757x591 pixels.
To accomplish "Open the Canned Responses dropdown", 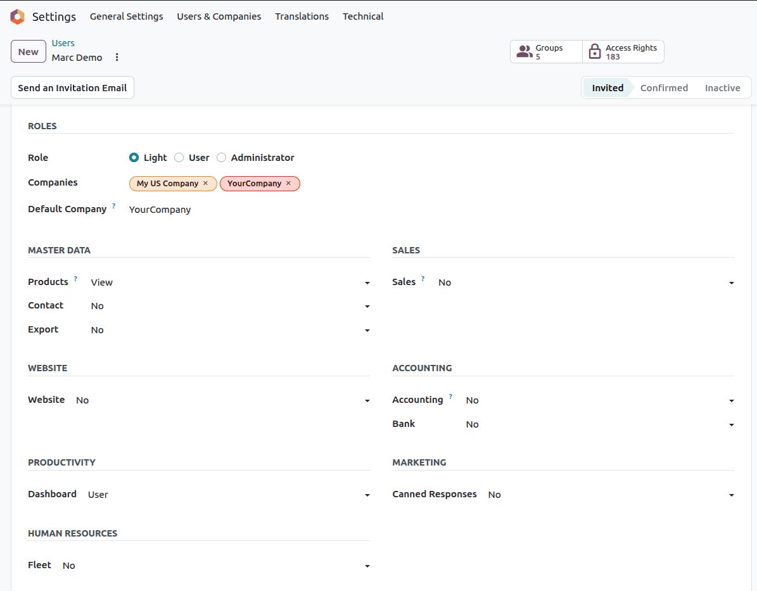I will point(611,495).
